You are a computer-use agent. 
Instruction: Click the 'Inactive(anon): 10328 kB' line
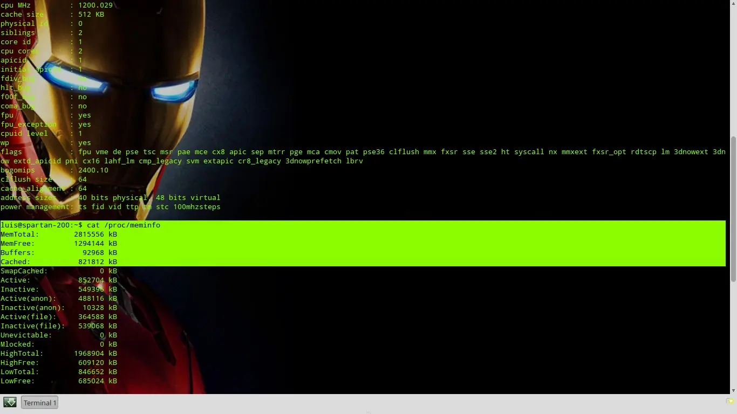(59, 308)
